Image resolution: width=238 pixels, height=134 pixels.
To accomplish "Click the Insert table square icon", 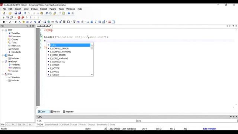I will point(68,22).
